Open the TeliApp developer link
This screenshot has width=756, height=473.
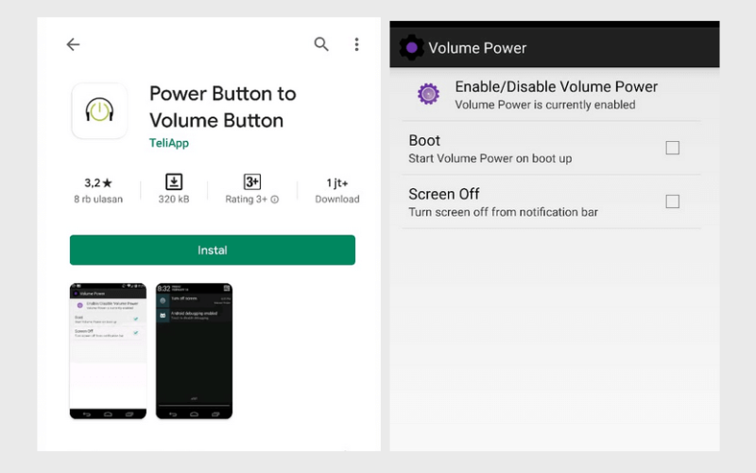(169, 143)
